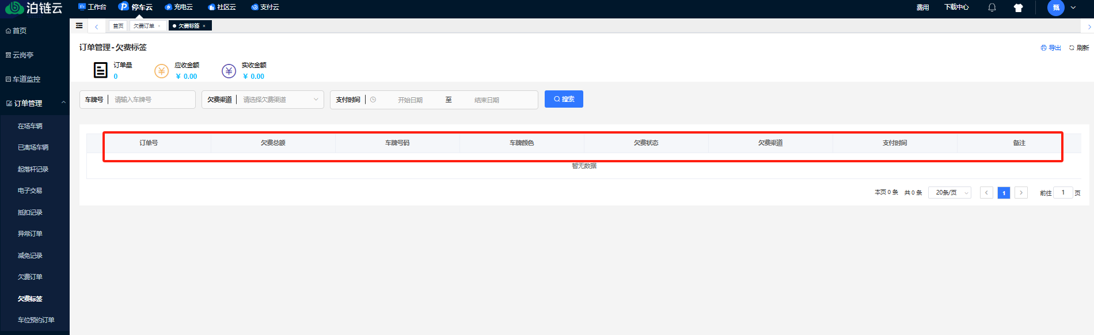Click the 结束日期 end date field
1094x335 pixels.
487,100
